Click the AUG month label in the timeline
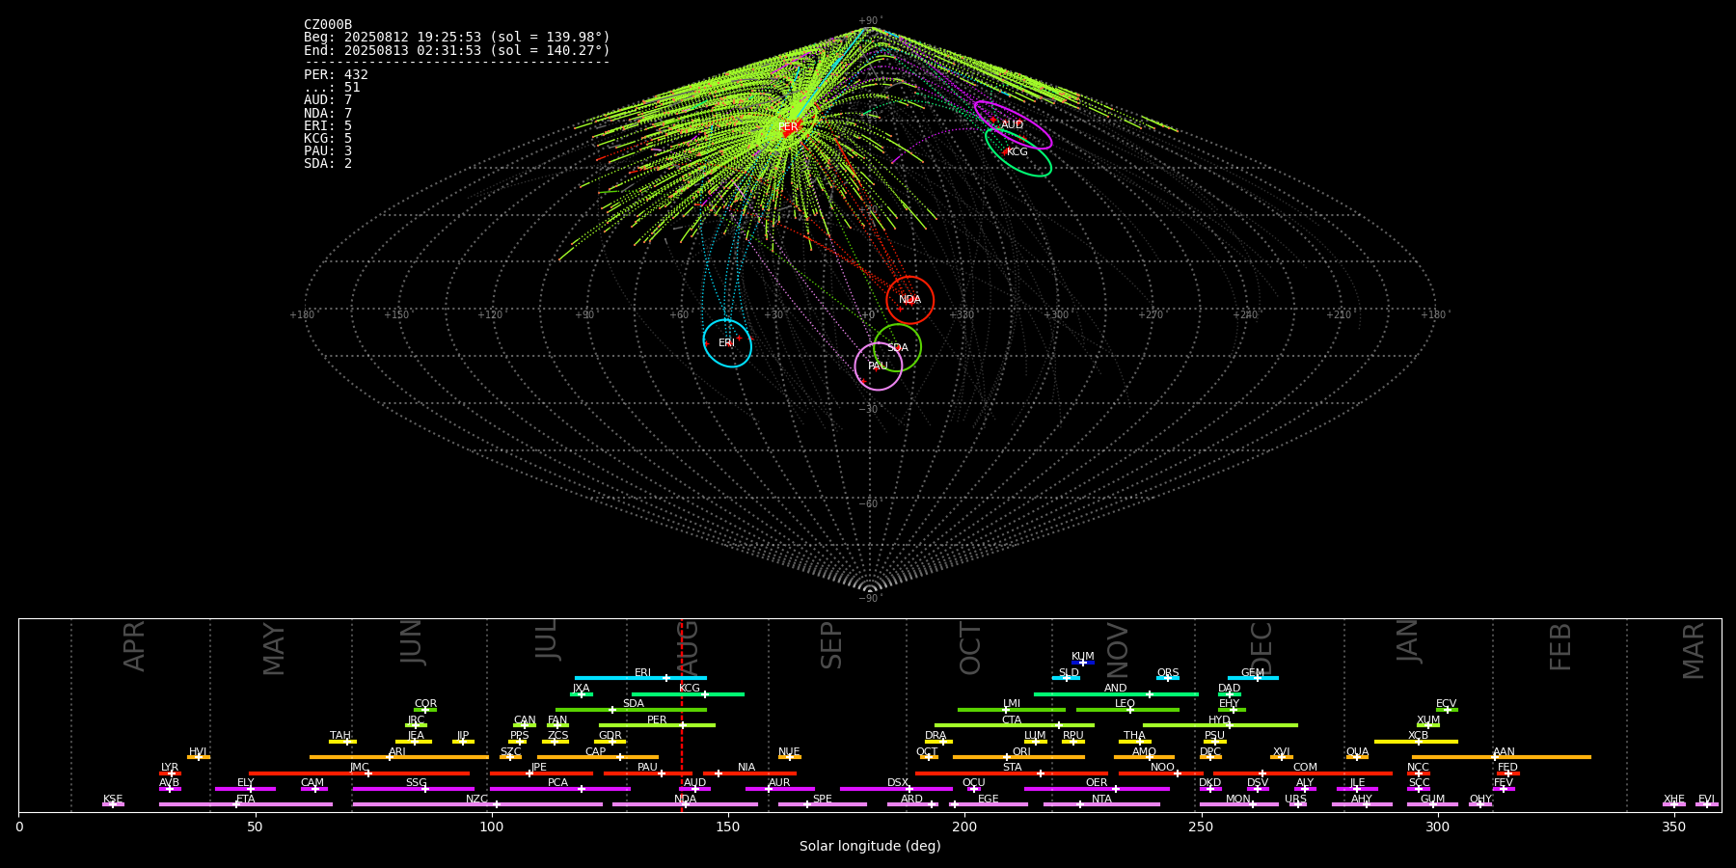 coord(688,649)
